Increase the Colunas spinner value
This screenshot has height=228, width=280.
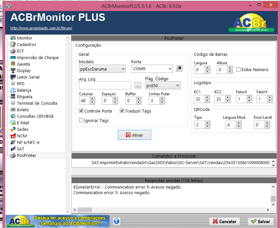92,99
